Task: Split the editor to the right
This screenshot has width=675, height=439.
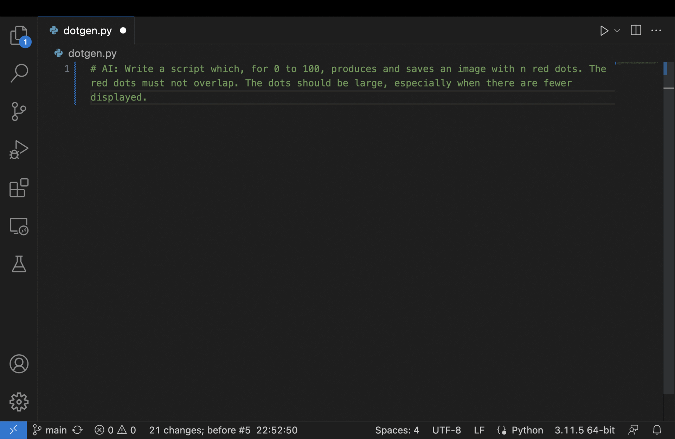Action: point(636,31)
